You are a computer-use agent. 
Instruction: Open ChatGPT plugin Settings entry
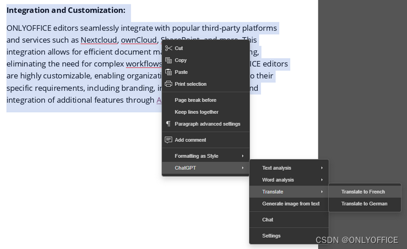[x=289, y=236]
